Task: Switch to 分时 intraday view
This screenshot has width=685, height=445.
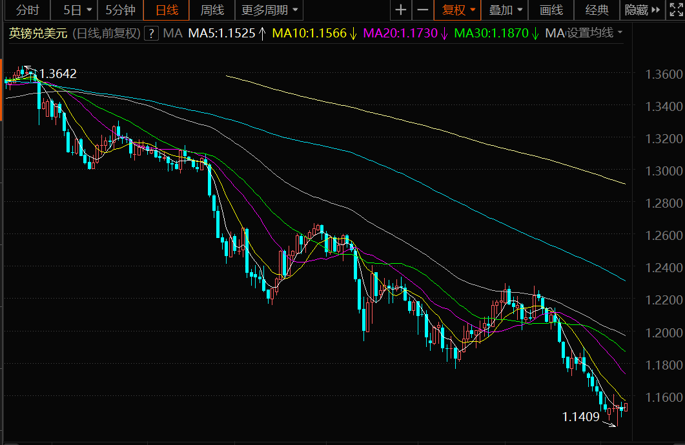Action: [27, 10]
